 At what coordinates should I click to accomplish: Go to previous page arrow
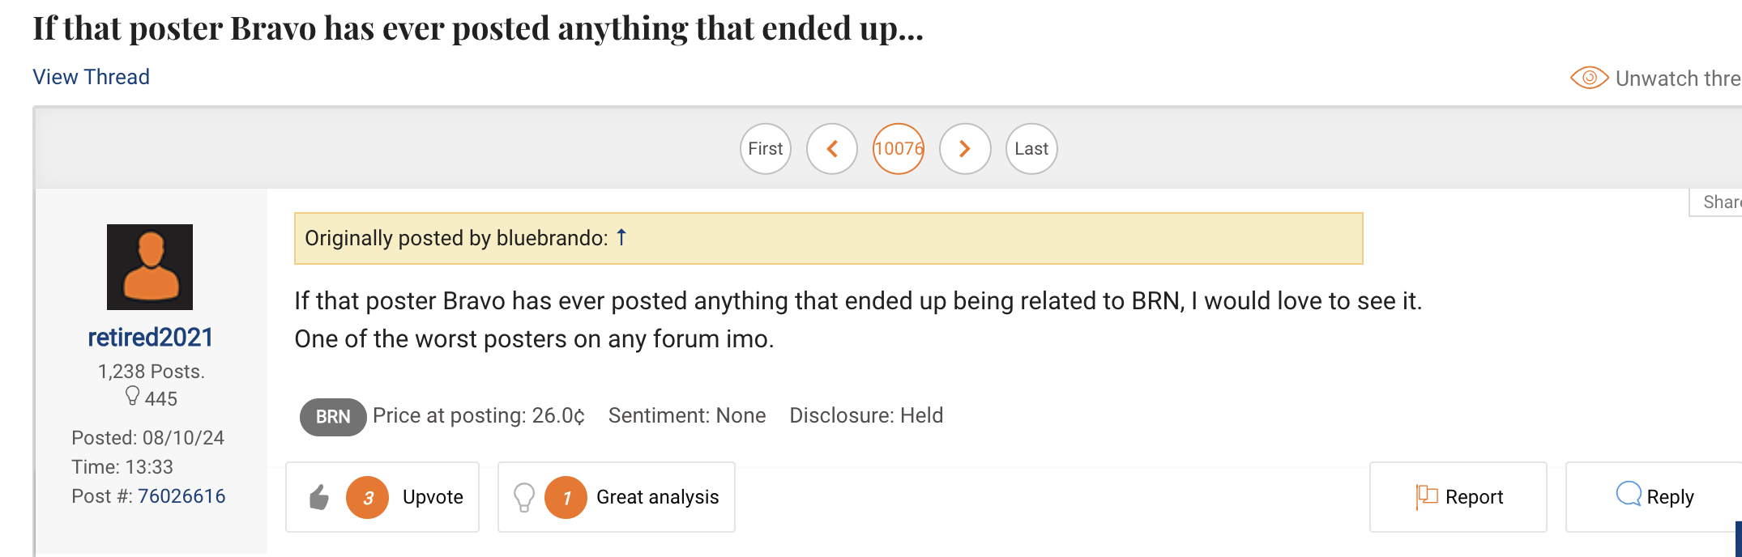click(832, 149)
